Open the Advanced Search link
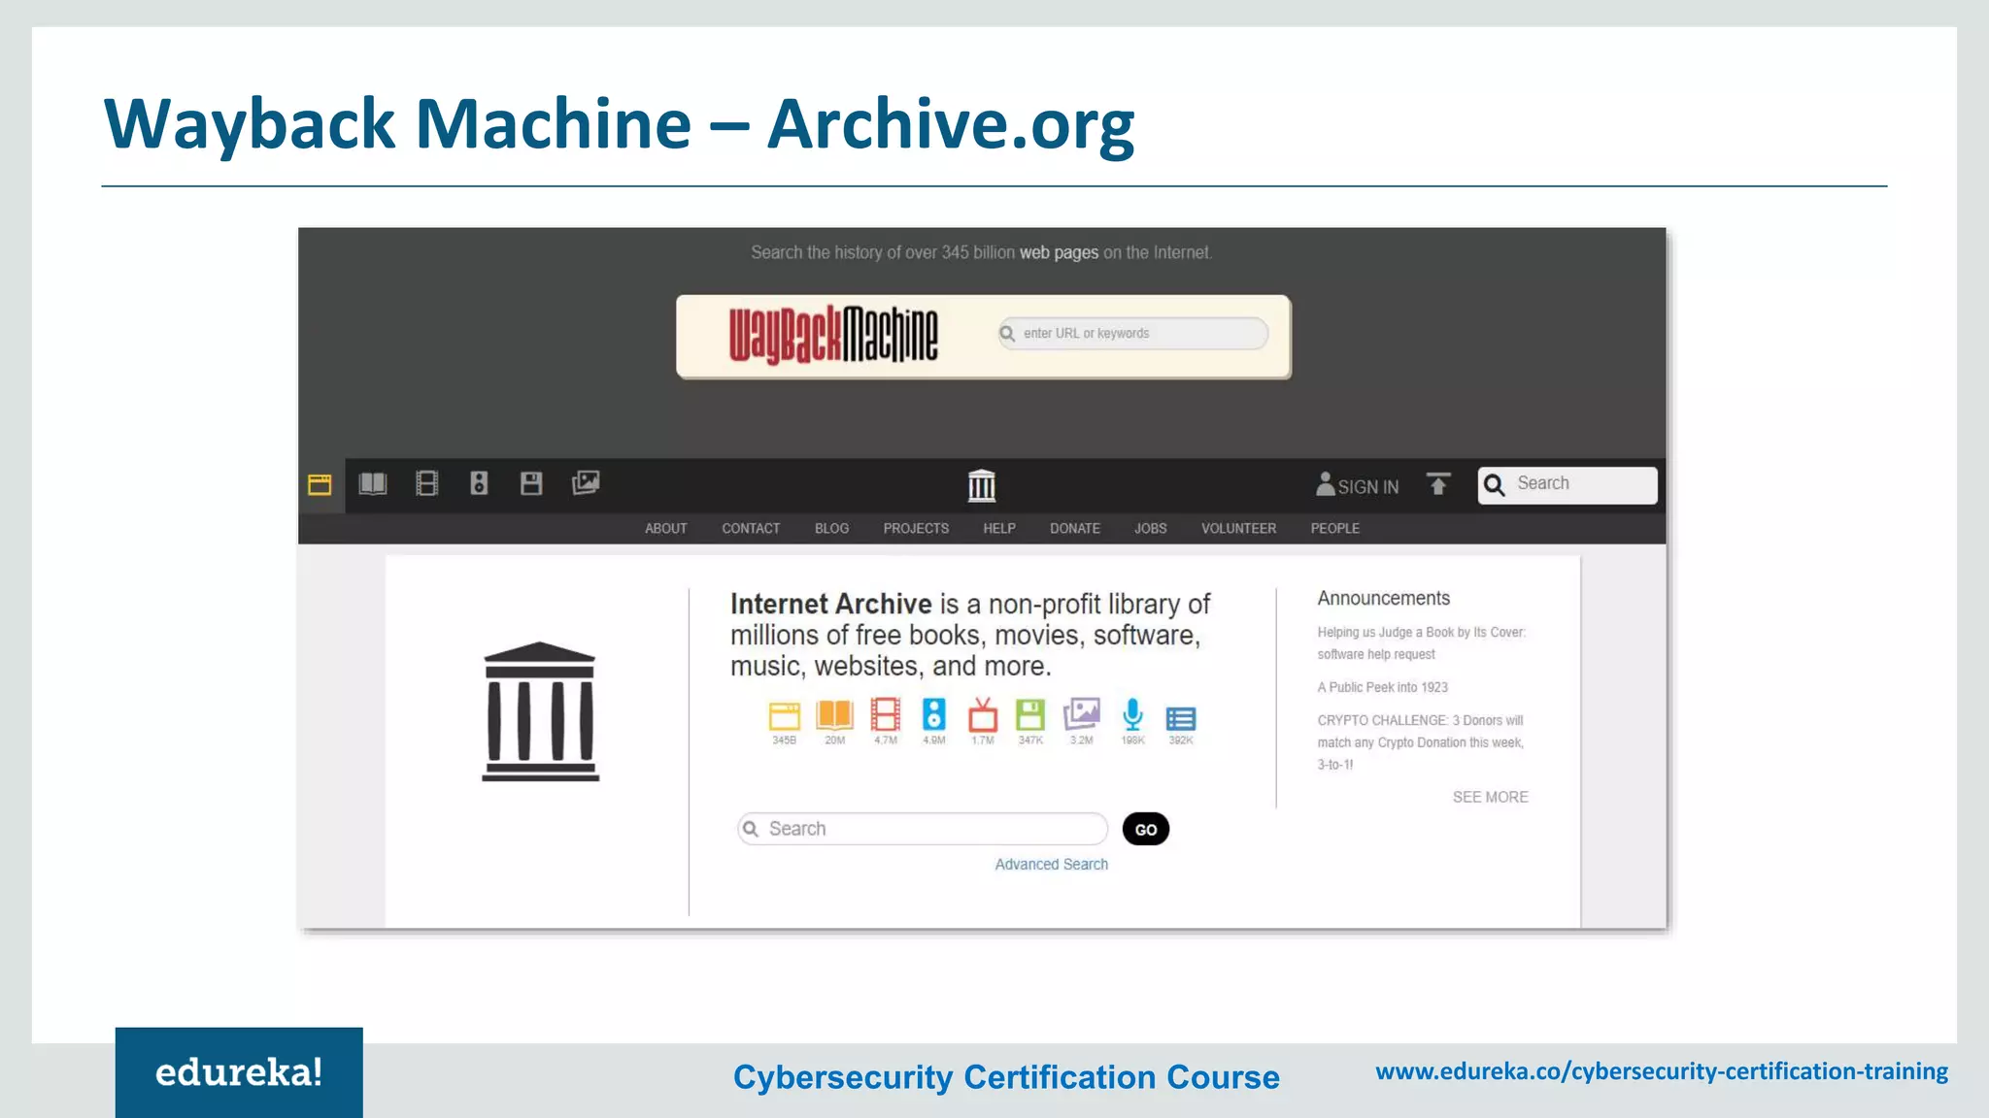The height and width of the screenshot is (1118, 1989). (x=1052, y=865)
